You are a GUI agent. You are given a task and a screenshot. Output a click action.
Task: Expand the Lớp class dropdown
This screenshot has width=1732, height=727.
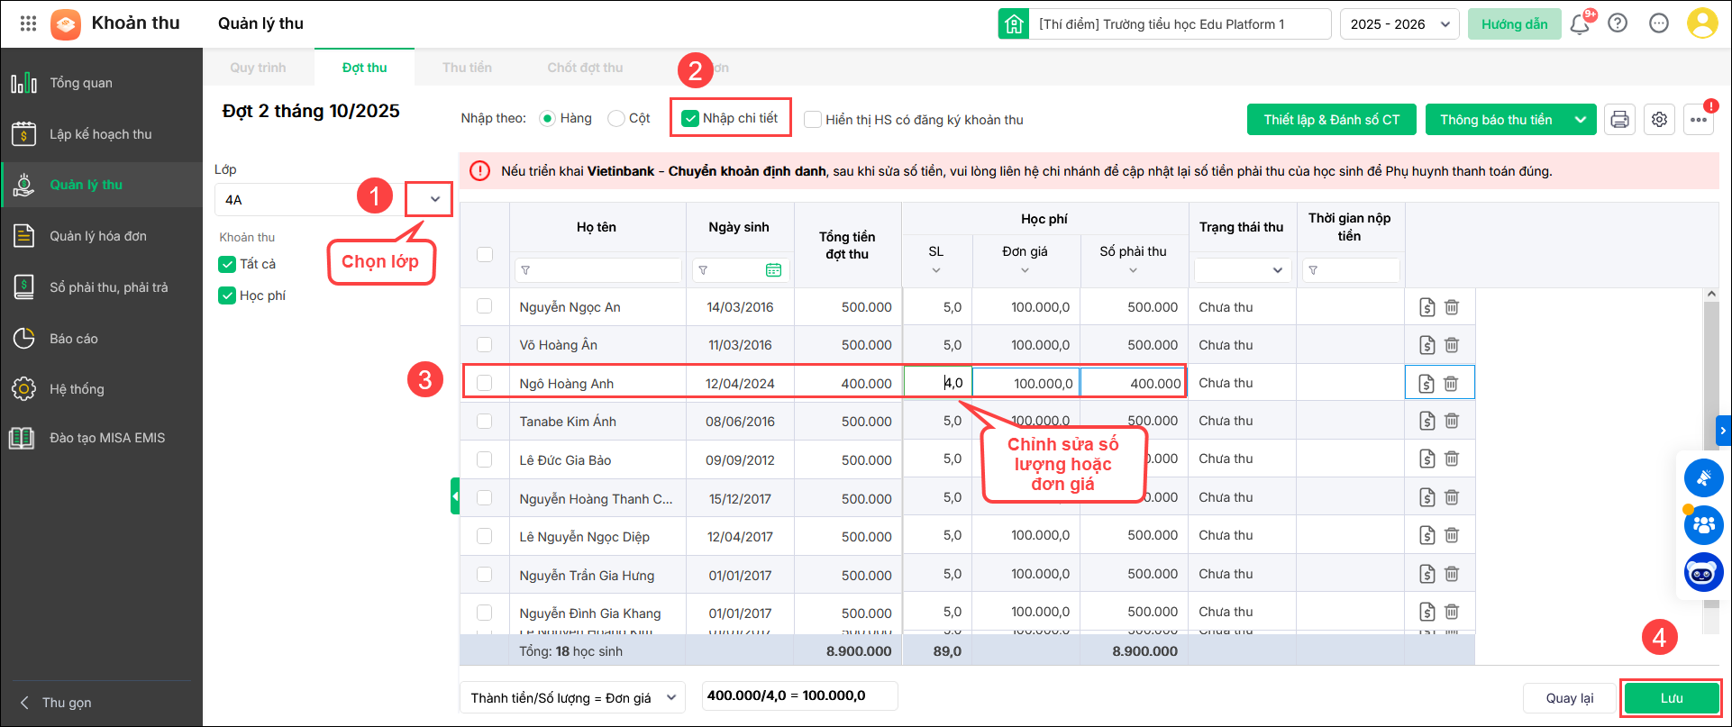tap(434, 199)
